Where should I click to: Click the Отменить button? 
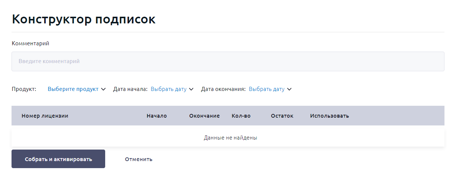point(139,159)
